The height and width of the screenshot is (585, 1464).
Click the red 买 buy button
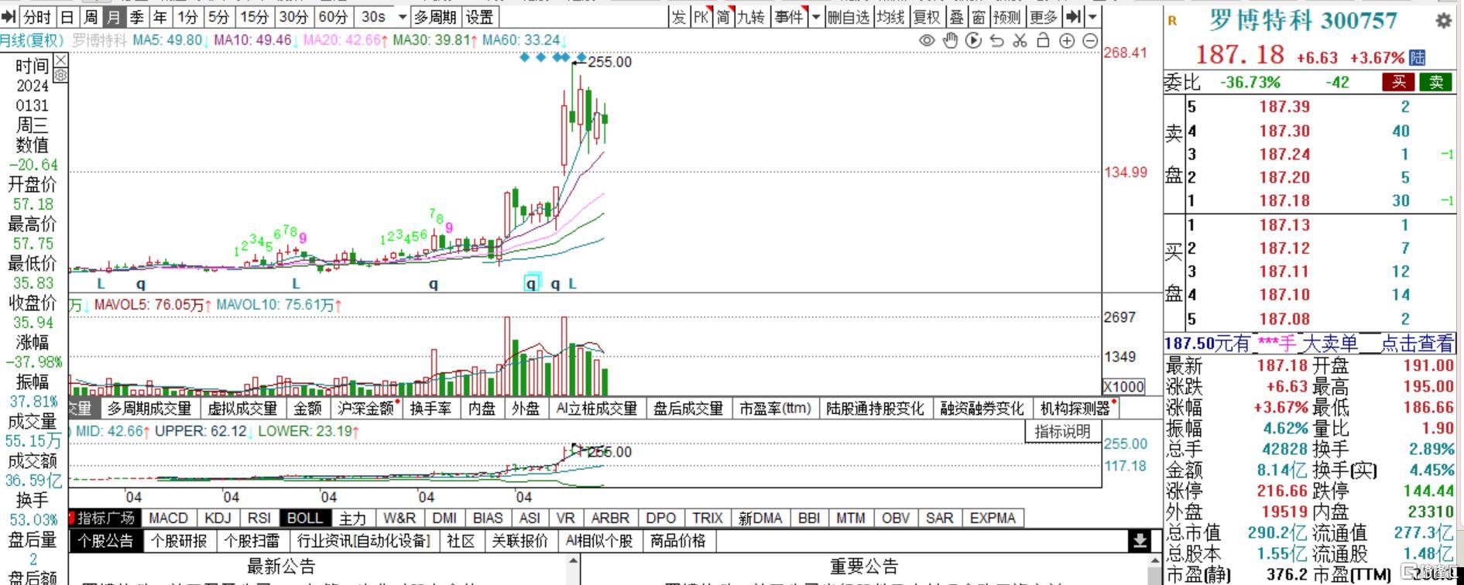(x=1398, y=82)
